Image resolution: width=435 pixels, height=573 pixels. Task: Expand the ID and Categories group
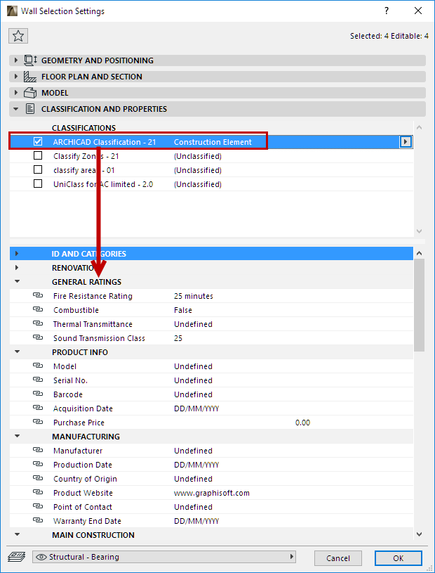tap(17, 253)
